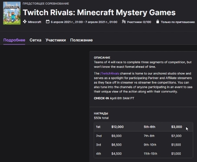
Task: Click the game controller icon beside Minecraft
Action: [25, 22]
